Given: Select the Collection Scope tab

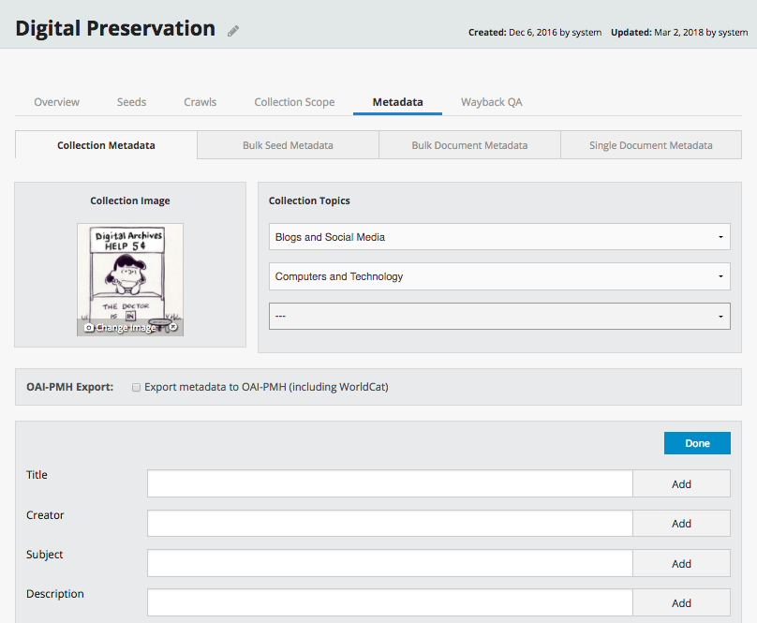Looking at the screenshot, I should (x=294, y=102).
